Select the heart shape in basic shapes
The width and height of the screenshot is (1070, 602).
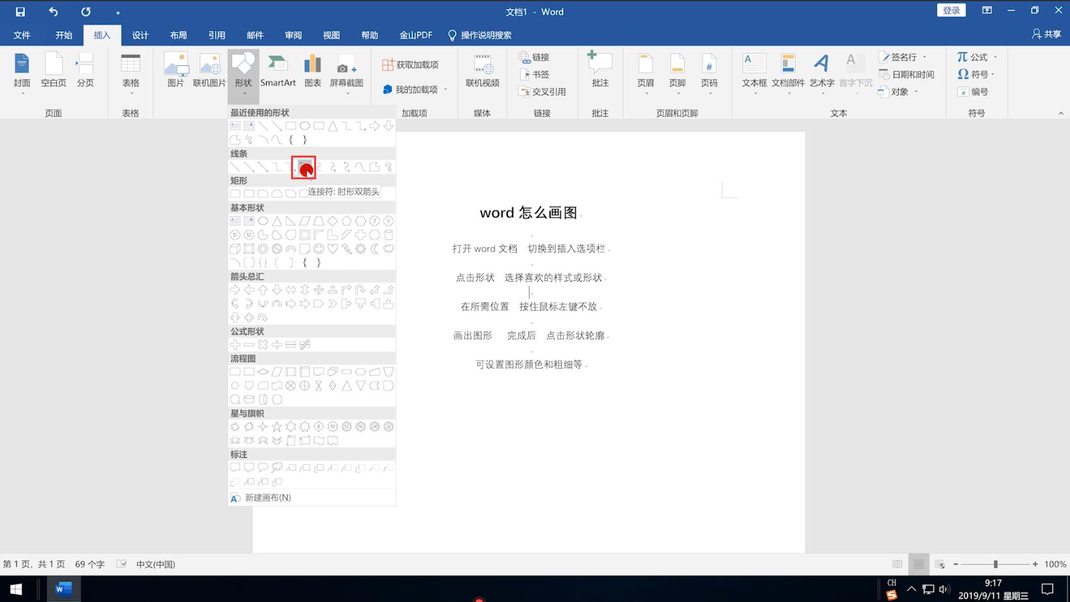(333, 248)
